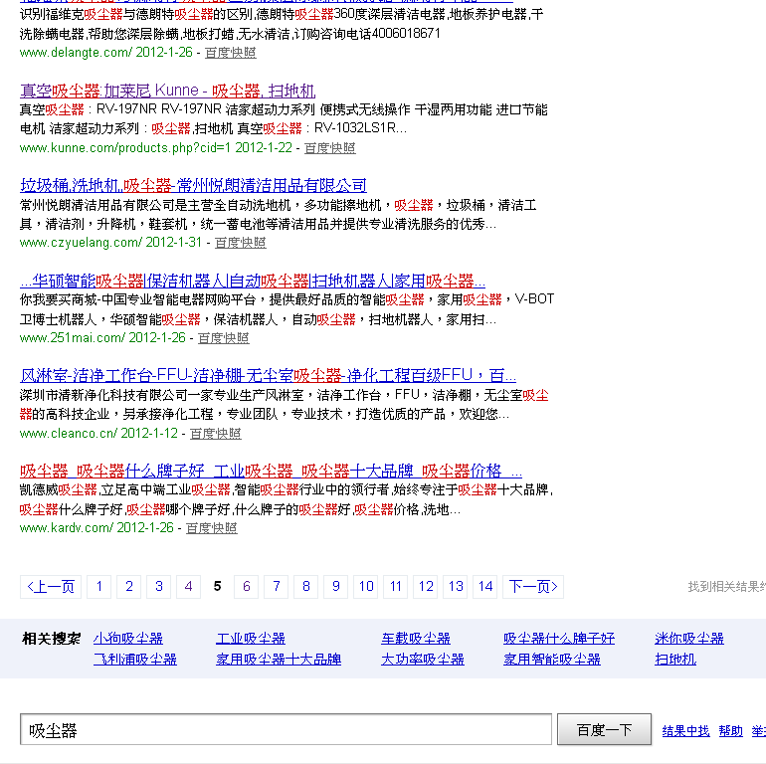Click the current page number 5

(218, 587)
